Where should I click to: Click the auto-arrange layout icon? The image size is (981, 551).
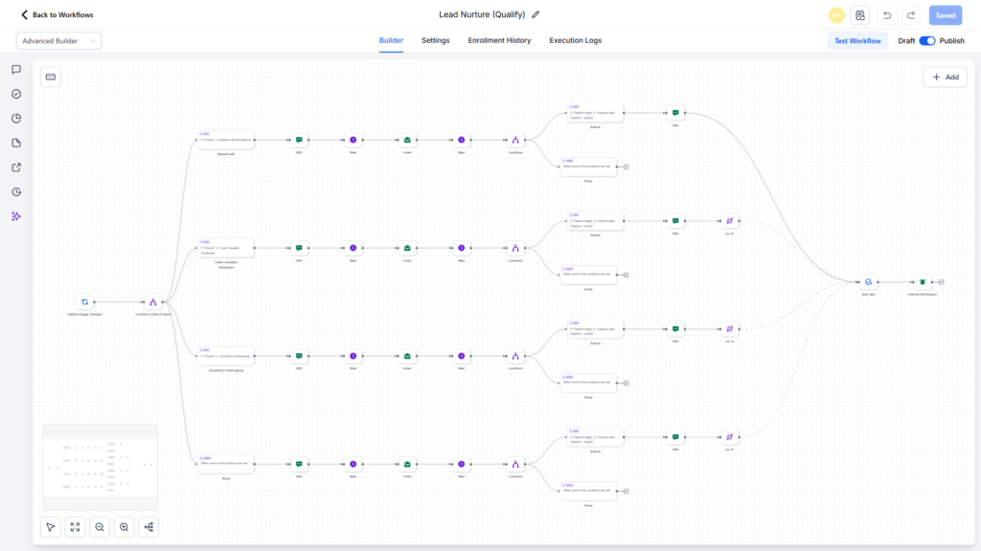click(148, 527)
